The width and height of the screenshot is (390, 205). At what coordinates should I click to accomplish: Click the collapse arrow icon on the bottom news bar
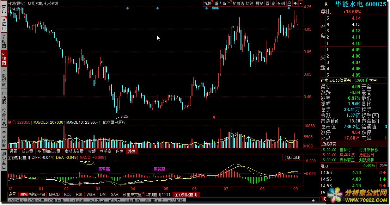313,200
